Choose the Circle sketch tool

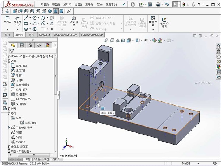pos(35,18)
